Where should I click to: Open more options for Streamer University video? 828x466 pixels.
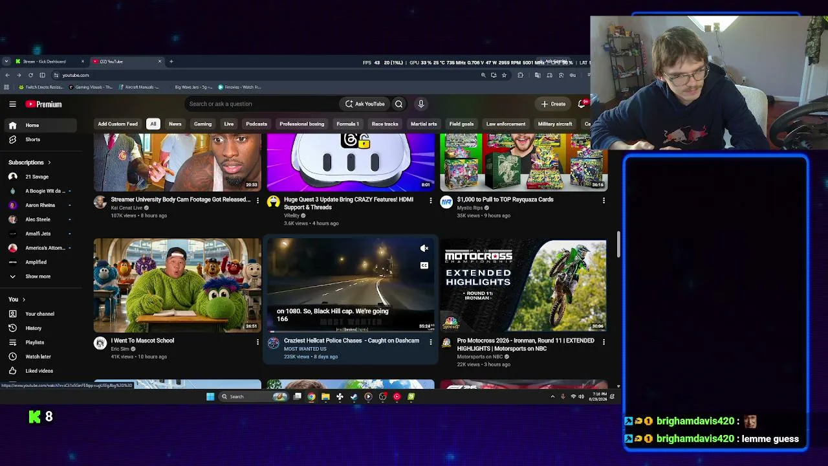point(257,201)
